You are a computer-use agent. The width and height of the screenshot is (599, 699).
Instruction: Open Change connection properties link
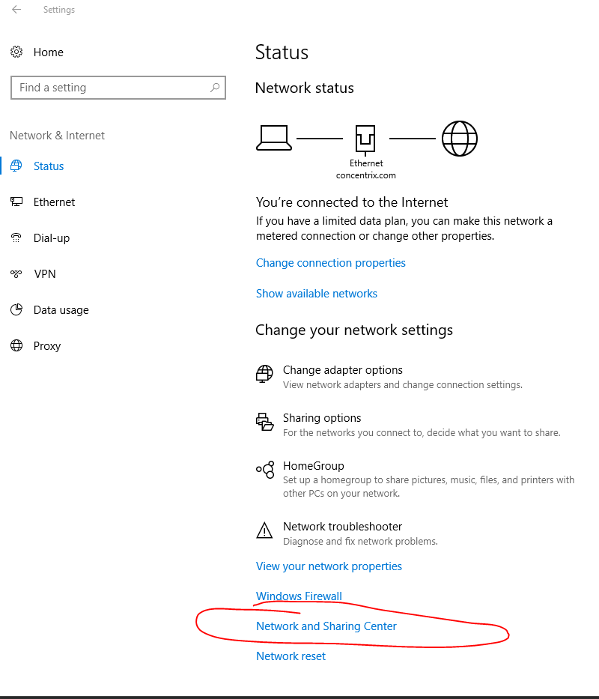pos(331,263)
